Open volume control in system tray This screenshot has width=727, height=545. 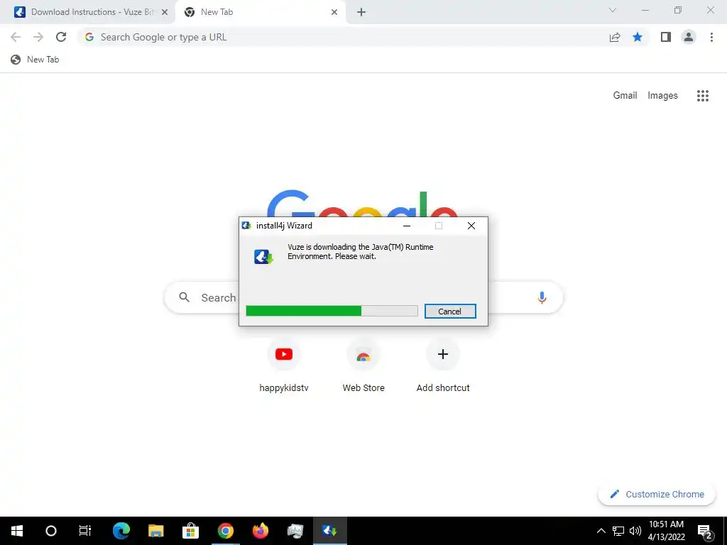pos(635,531)
